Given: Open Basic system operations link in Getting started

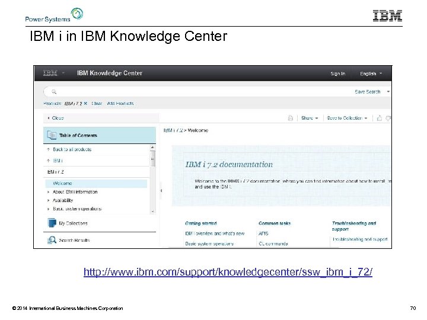Looking at the screenshot, I should point(209,244).
